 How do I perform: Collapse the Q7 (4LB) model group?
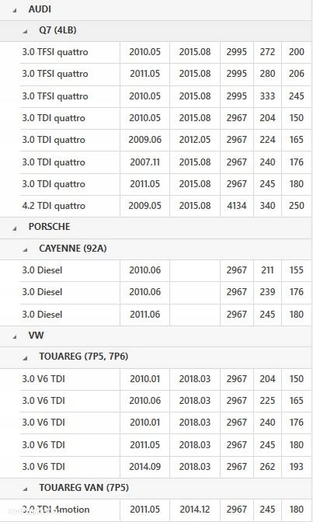(x=26, y=32)
